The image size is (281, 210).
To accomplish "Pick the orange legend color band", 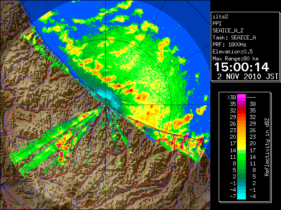I will pyautogui.click(x=241, y=123).
